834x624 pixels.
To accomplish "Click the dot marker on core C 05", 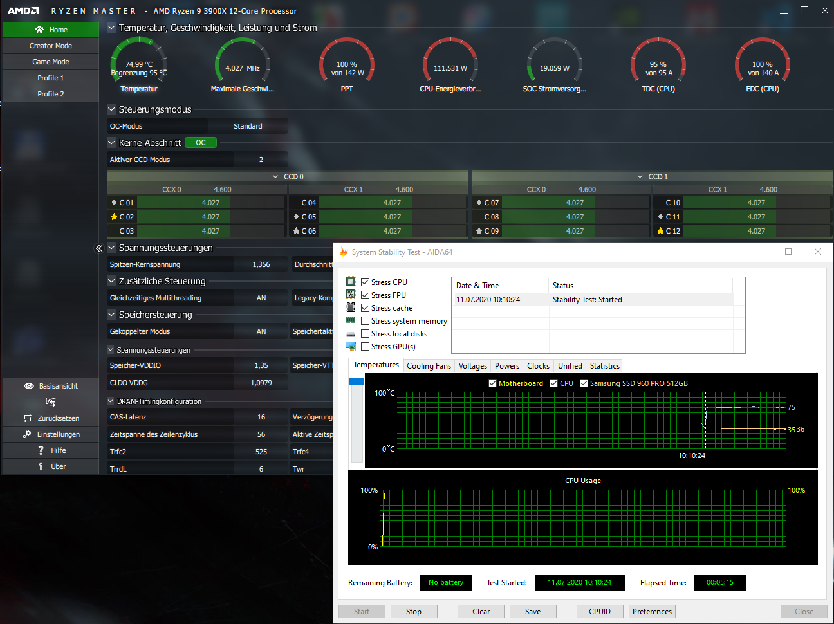I will 296,217.
